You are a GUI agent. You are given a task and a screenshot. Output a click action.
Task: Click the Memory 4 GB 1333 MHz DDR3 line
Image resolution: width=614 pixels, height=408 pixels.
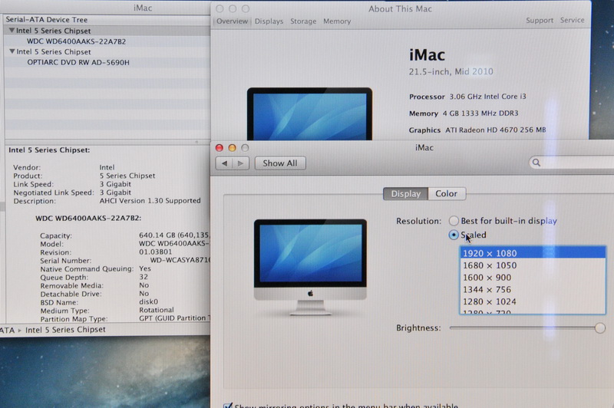point(464,113)
